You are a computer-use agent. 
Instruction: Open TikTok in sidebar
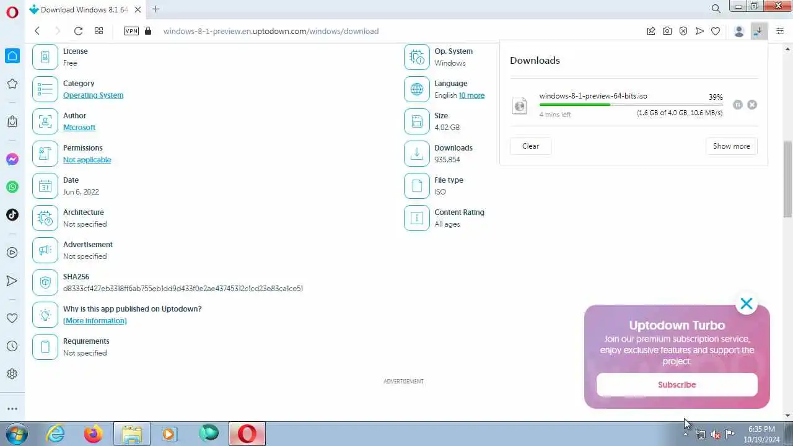pyautogui.click(x=12, y=215)
